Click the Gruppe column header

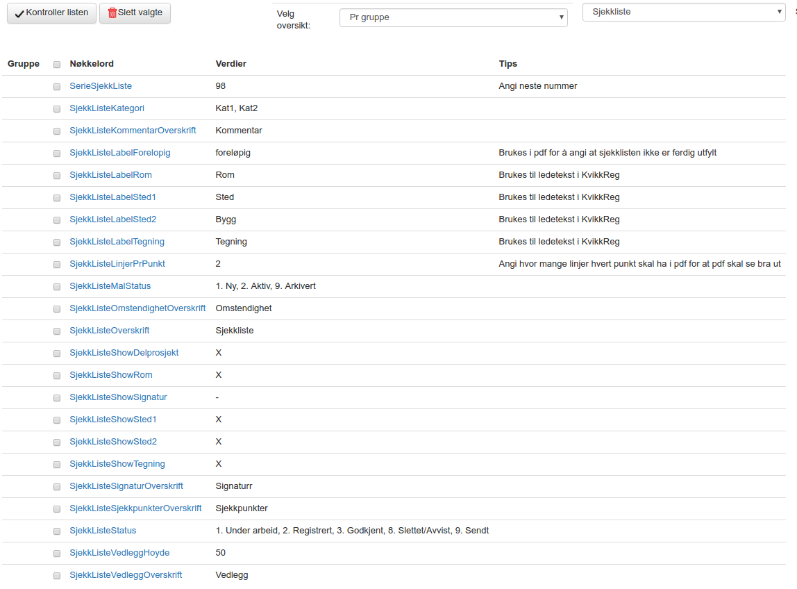(24, 64)
